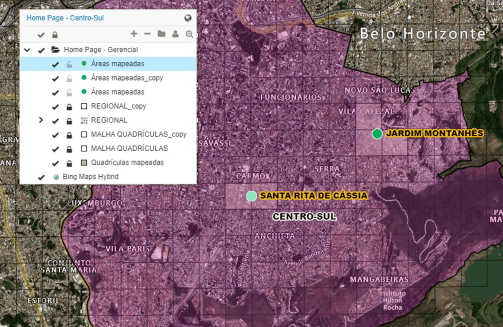This screenshot has height=327, width=503.
Task: Toggle visibility check for Bing Maps Hybrid
Action: (x=41, y=177)
